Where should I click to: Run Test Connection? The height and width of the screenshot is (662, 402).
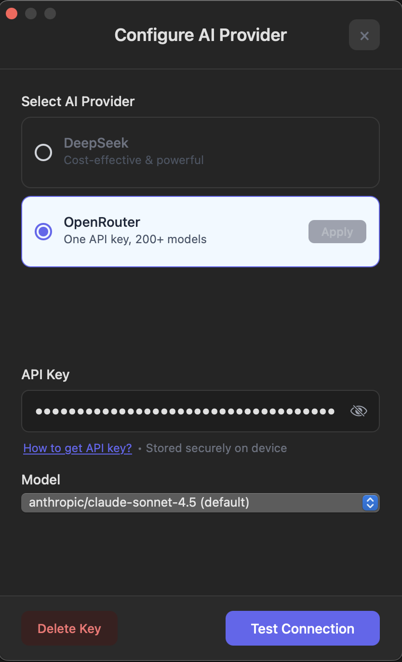click(x=302, y=629)
